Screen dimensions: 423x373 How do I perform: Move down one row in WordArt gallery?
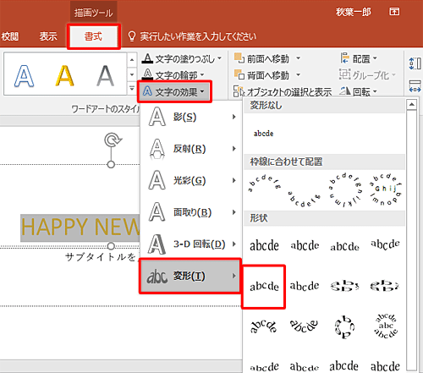coord(132,74)
